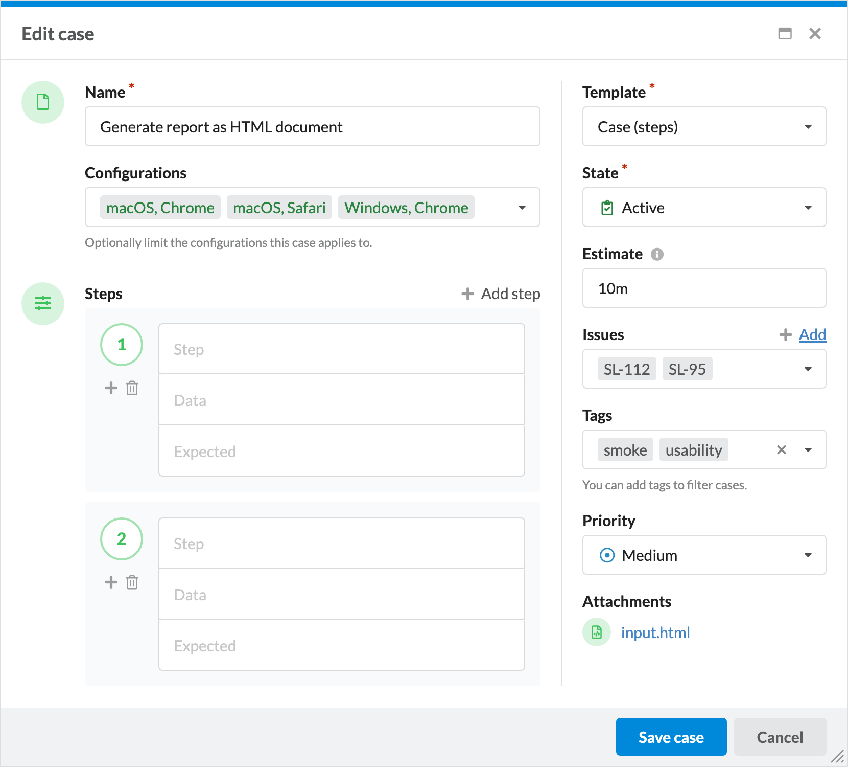Clear all tags with the X icon
Viewport: 848px width, 767px height.
(x=782, y=450)
